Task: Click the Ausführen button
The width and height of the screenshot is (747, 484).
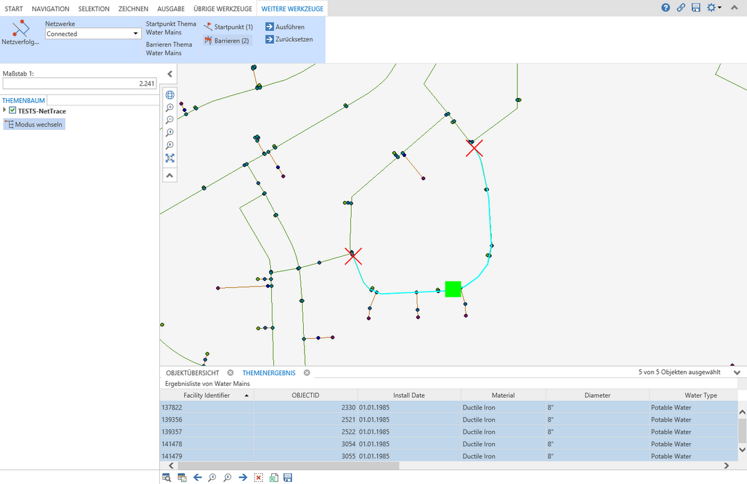Action: coord(285,27)
